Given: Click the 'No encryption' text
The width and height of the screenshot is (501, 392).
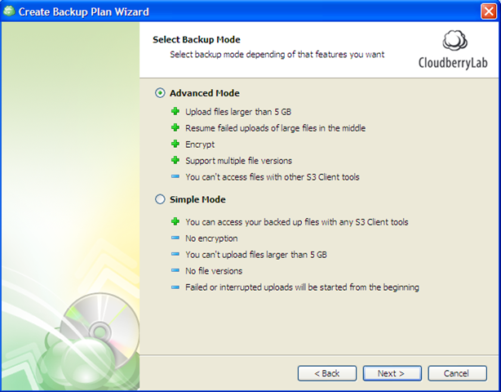Looking at the screenshot, I should 211,238.
